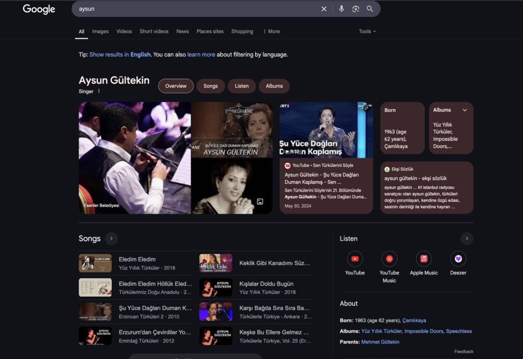The height and width of the screenshot is (359, 523).
Task: Open the Apple Music listen option
Action: 423,263
